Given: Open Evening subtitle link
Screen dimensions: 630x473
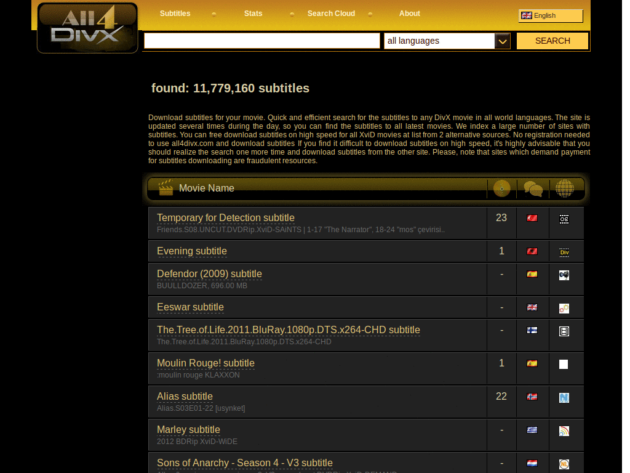Looking at the screenshot, I should (x=192, y=251).
